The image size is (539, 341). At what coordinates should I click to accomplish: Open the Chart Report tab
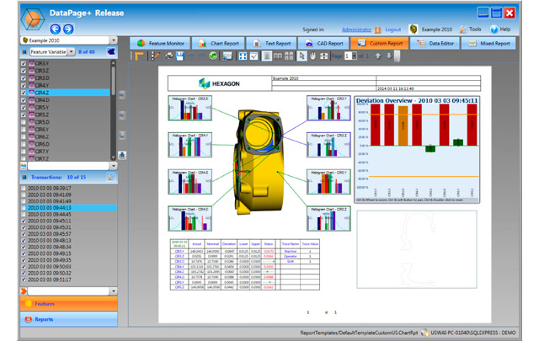[218, 43]
